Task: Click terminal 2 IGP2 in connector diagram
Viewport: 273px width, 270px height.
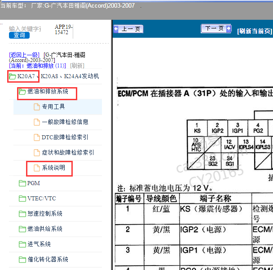Action: (x=217, y=128)
